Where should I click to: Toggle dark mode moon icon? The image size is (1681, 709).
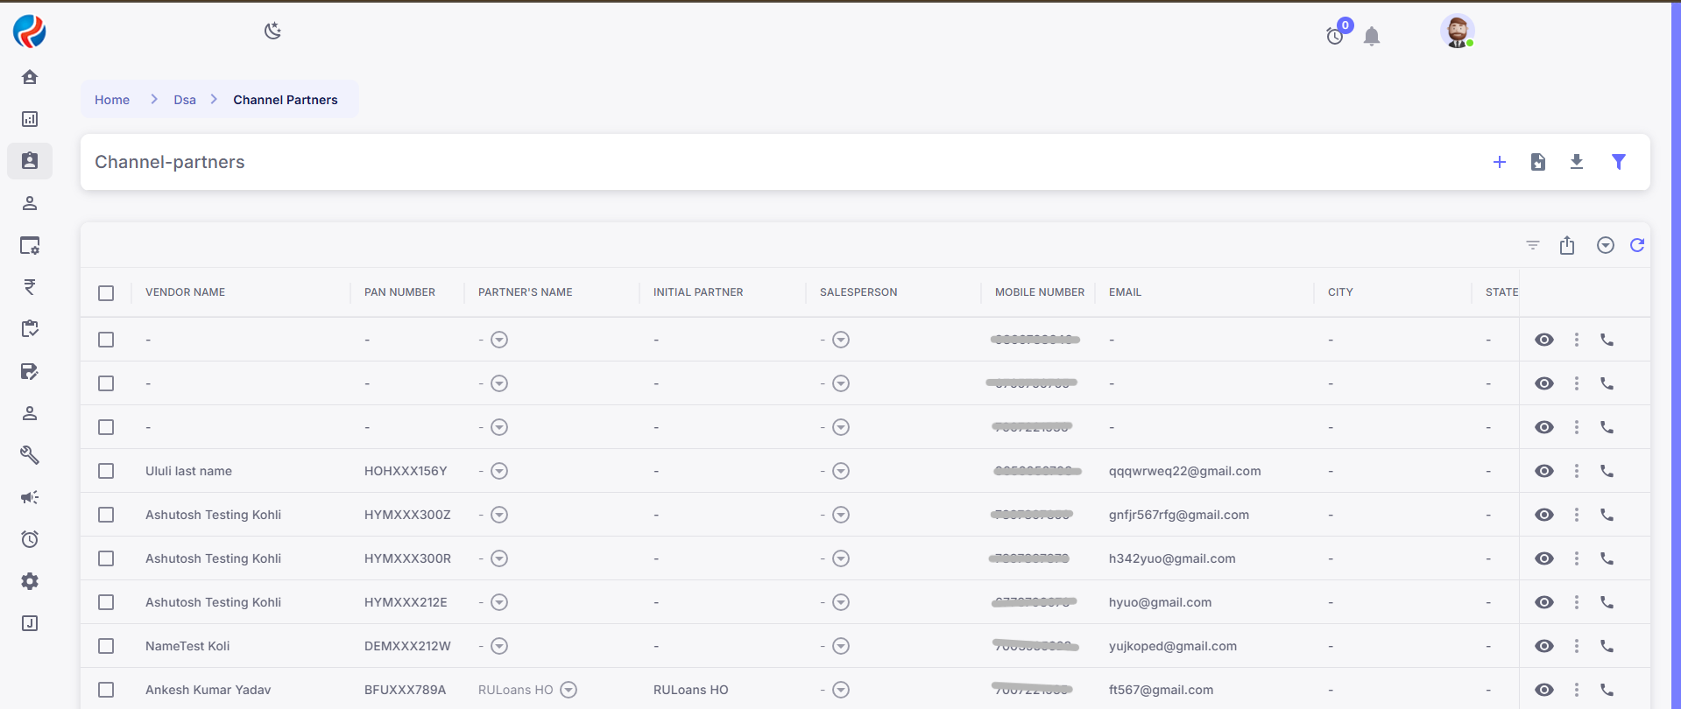[x=272, y=32]
